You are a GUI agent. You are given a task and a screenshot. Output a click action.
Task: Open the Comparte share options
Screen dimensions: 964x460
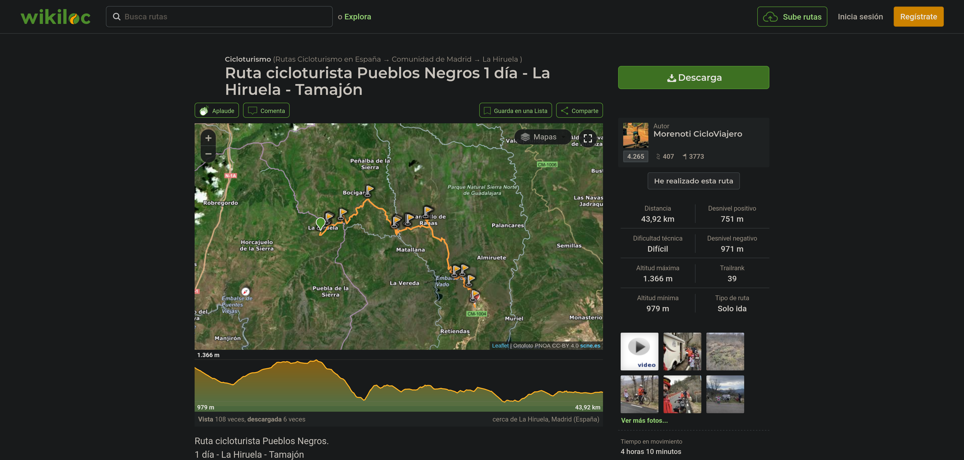(x=579, y=111)
